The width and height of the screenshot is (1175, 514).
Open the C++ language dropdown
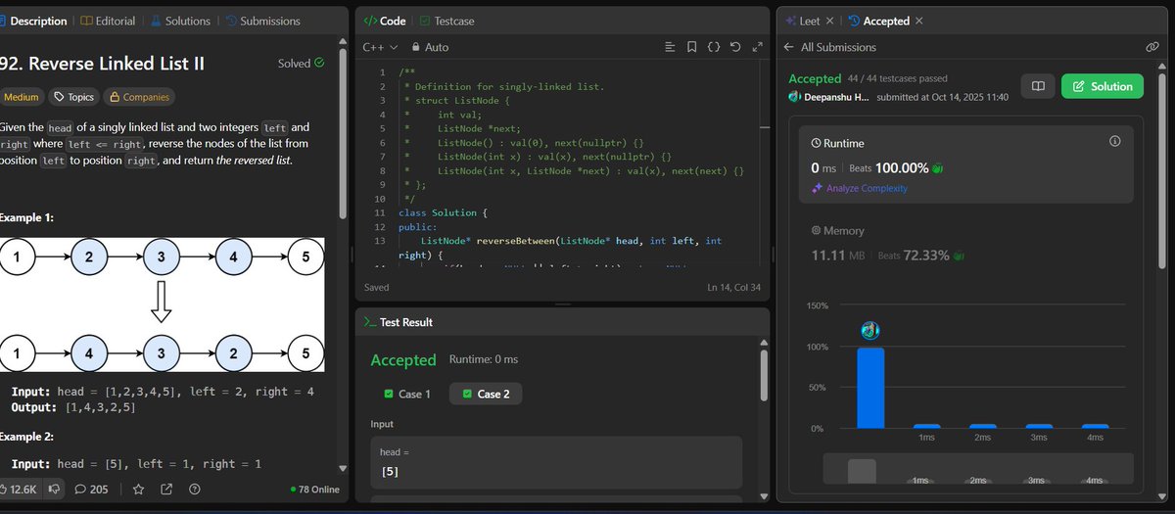(380, 47)
